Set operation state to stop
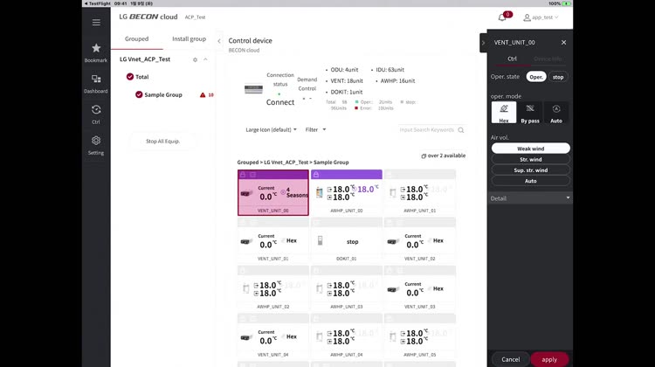Image resolution: width=655 pixels, height=367 pixels. pos(559,77)
